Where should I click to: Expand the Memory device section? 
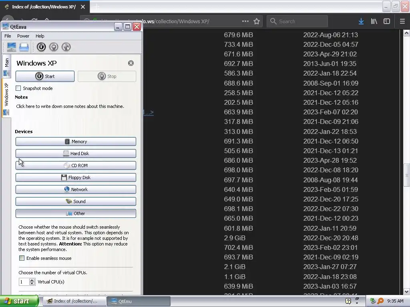76,142
